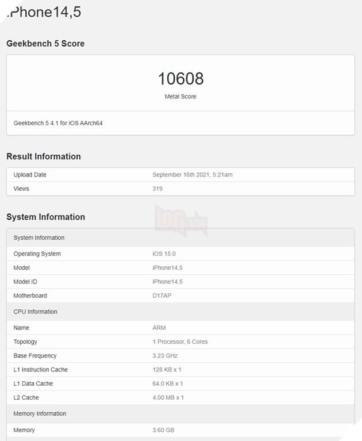The width and height of the screenshot is (362, 441).
Task: Click the watermark logo in the page center
Action: tap(180, 220)
